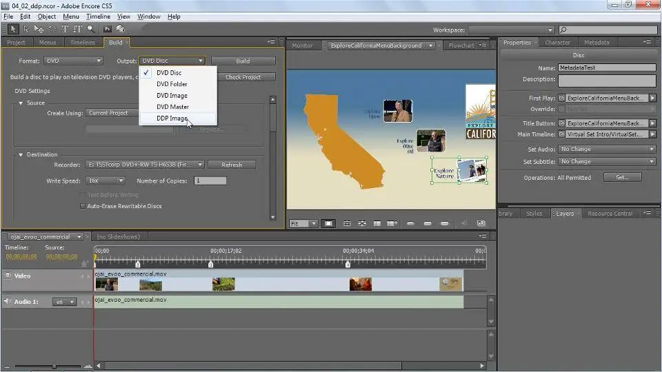This screenshot has width=662, height=372.
Task: Open the Output DVD Disc dropdown
Action: coord(172,61)
